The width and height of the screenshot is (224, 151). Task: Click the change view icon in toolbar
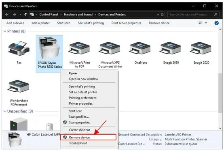(x=201, y=23)
